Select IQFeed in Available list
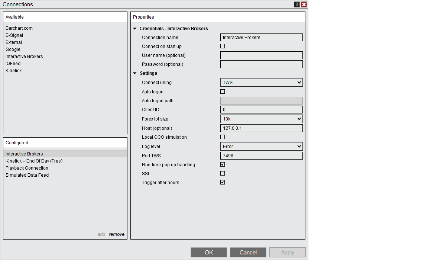The height and width of the screenshot is (260, 428). click(x=13, y=64)
